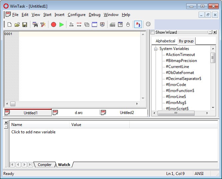Open the Debug menu
Viewport: 222px width, 179px height.
[94, 15]
